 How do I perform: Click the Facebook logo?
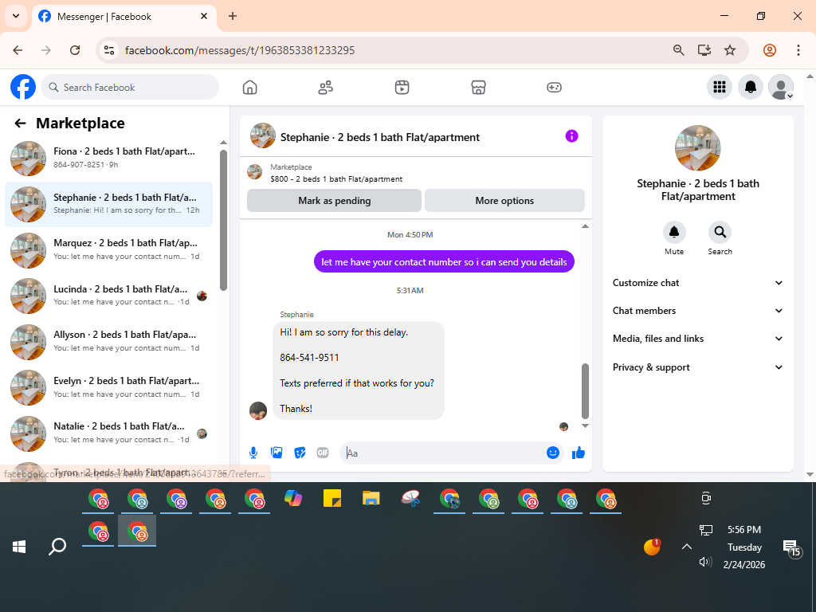pyautogui.click(x=23, y=87)
